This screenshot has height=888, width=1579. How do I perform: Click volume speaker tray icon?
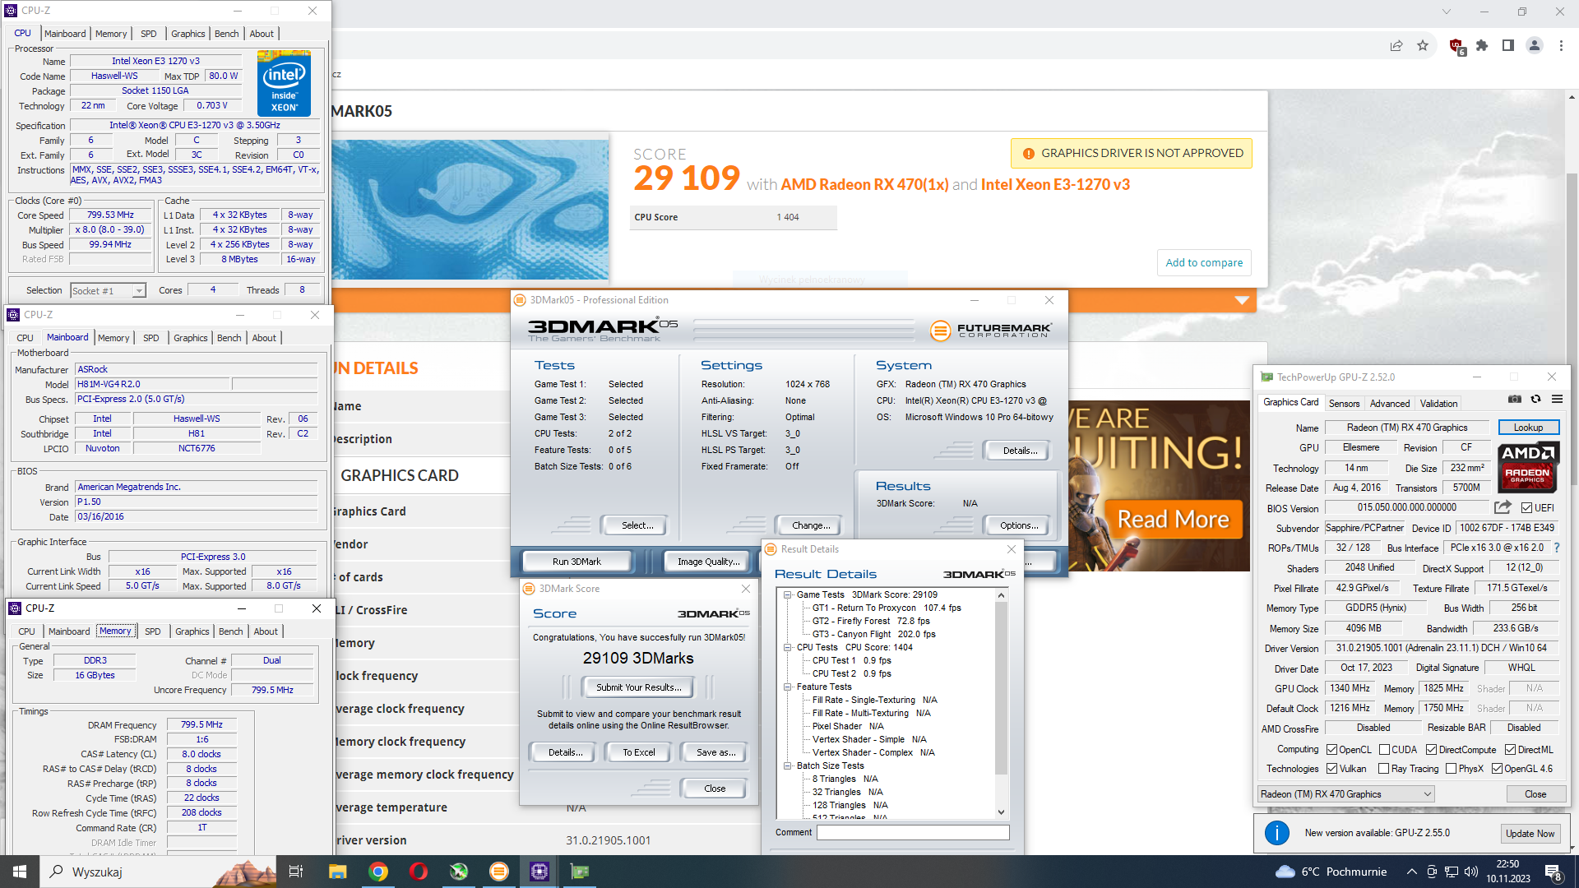click(1471, 872)
